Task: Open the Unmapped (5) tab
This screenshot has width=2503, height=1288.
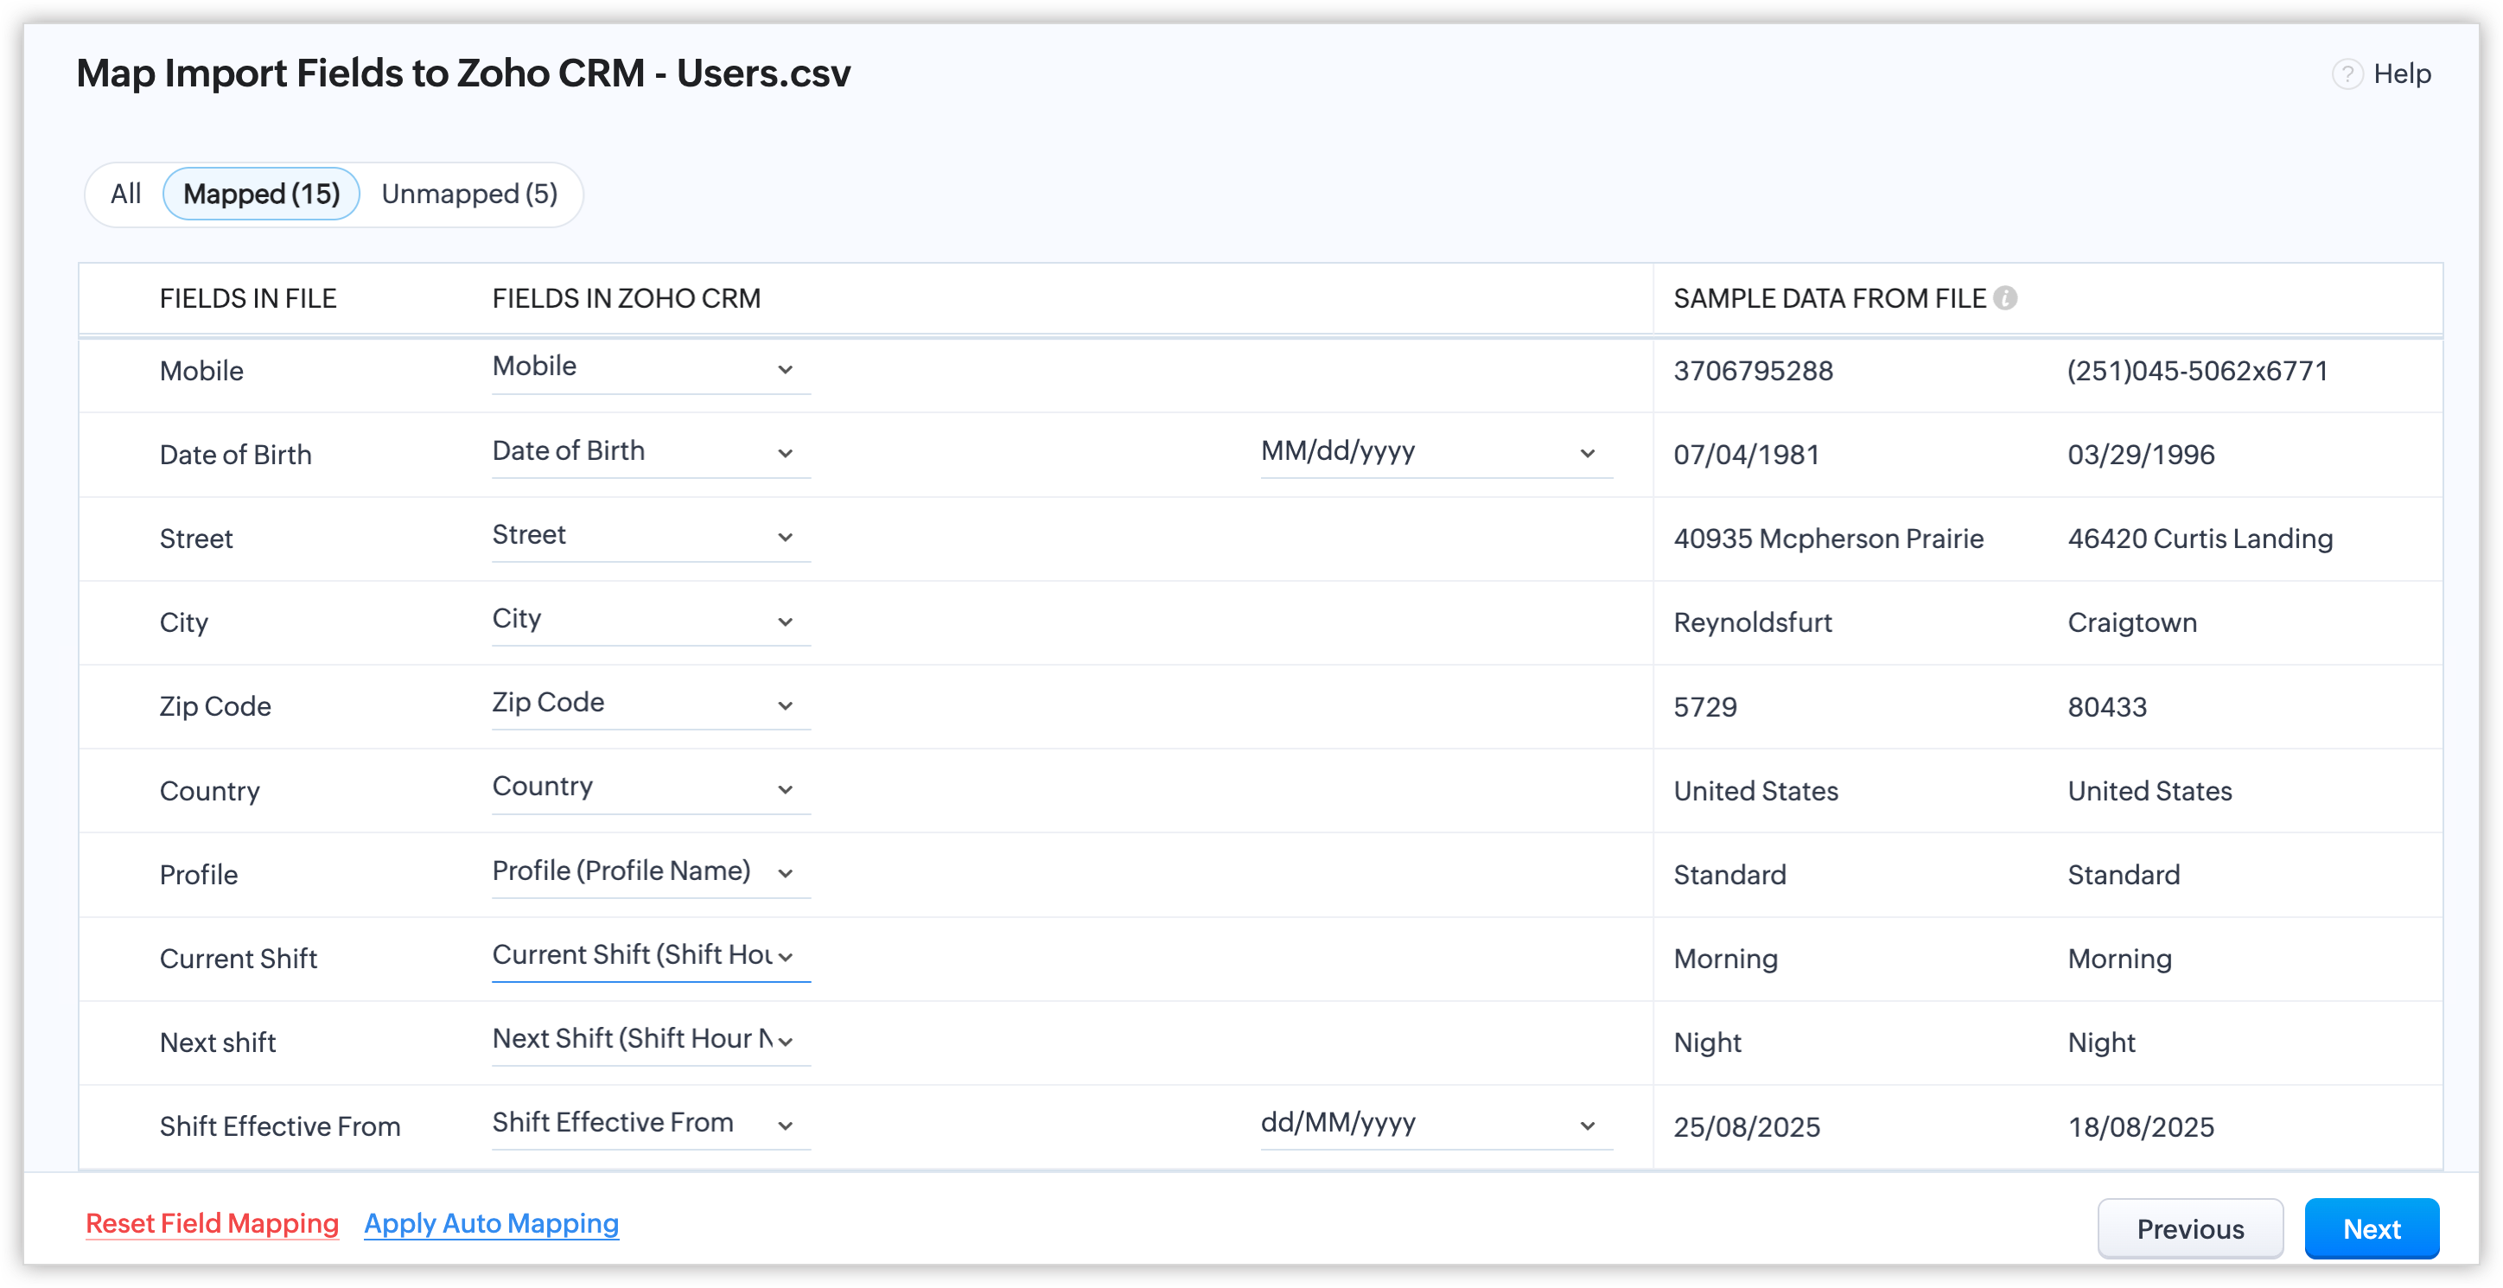Action: [469, 194]
